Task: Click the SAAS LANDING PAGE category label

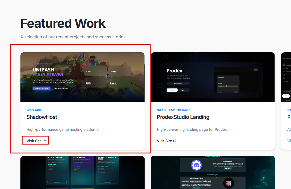Action: [x=174, y=110]
